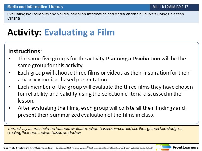
Task: Click the Copyright FREE from FrontLearners text
Action: click(x=28, y=148)
